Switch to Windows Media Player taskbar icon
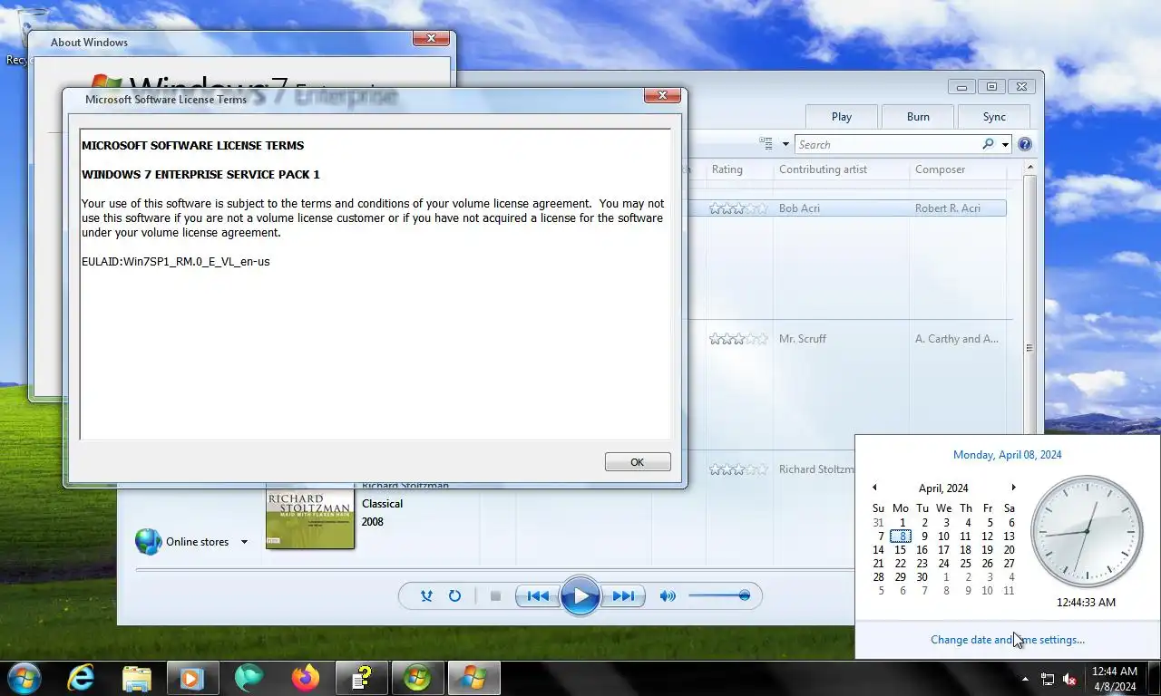1161x696 pixels. click(192, 678)
